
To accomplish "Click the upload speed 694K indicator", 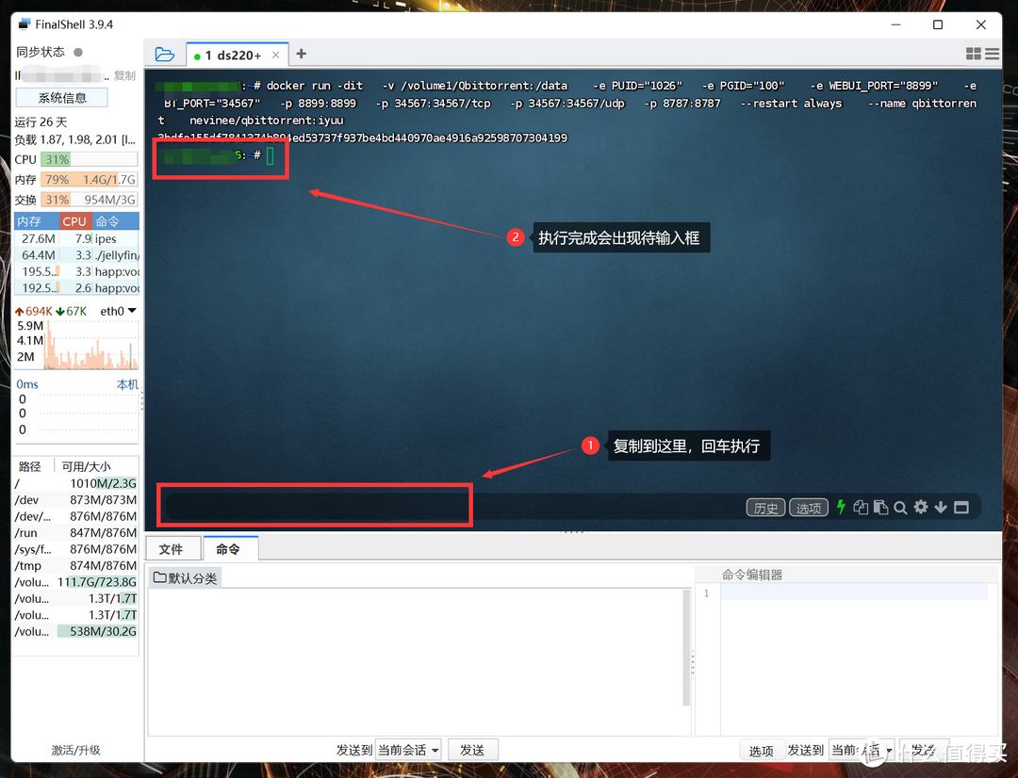I will tap(34, 312).
